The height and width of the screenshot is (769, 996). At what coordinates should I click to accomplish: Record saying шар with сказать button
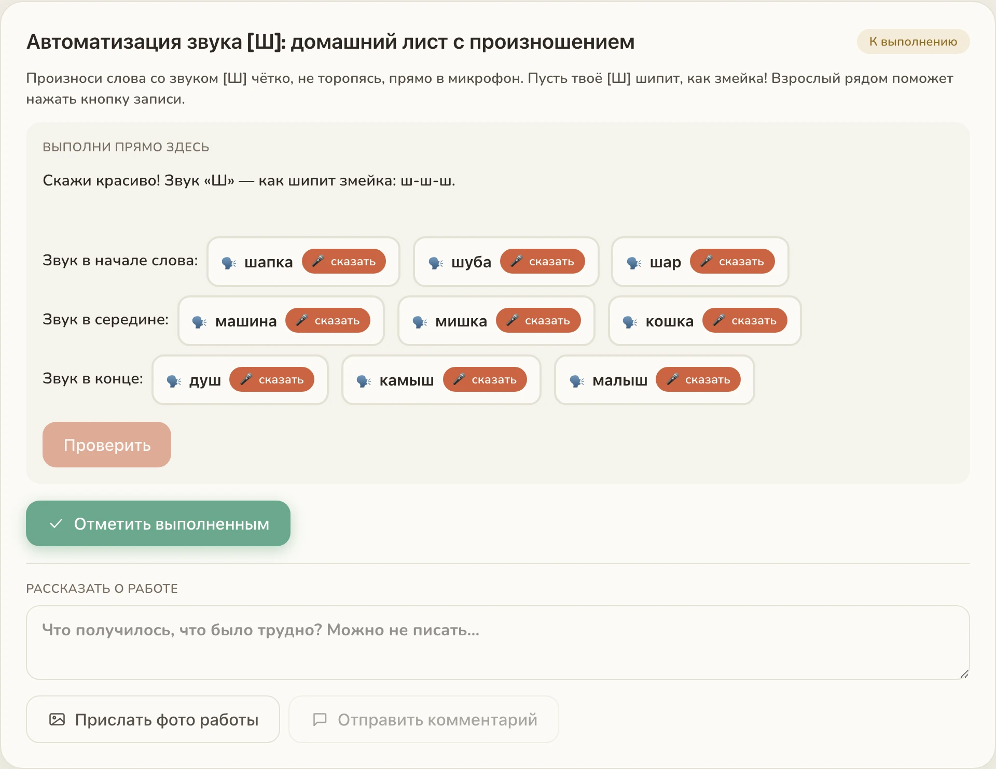732,261
